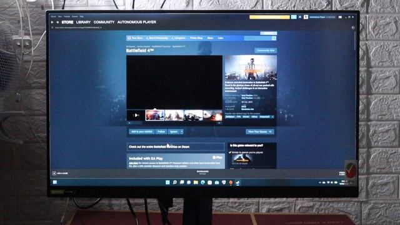
Task: Open the Points Shop tab
Action: (196, 38)
